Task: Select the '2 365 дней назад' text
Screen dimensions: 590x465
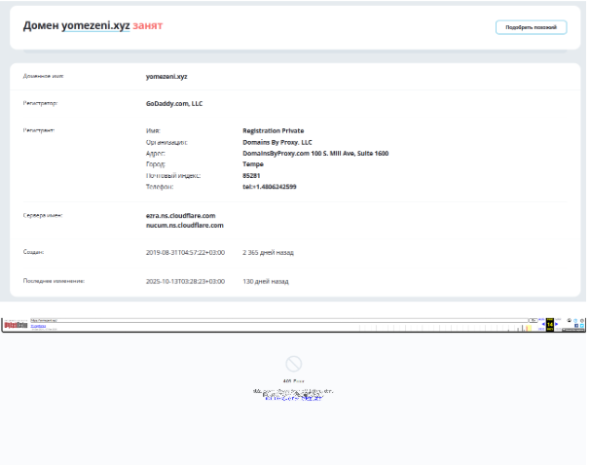Action: 268,252
